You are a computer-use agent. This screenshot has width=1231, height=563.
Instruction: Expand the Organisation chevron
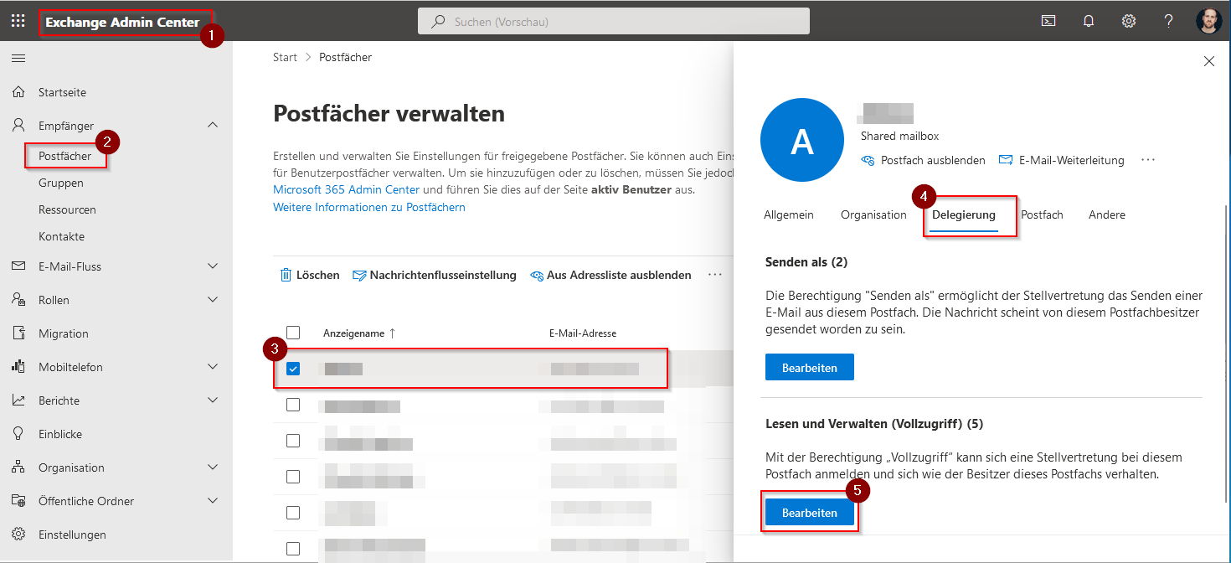(213, 467)
